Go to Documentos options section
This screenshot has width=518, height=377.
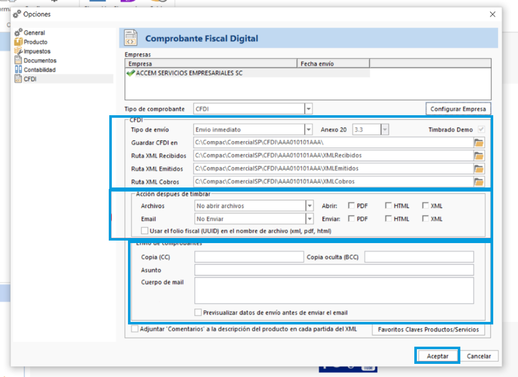[x=39, y=61]
